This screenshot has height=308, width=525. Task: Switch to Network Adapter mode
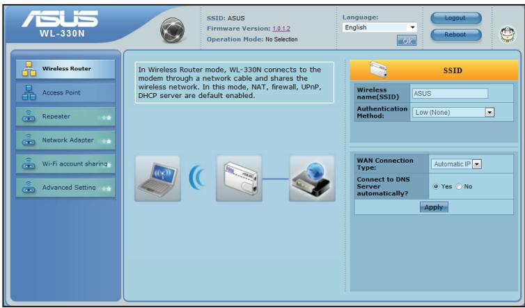[65, 140]
